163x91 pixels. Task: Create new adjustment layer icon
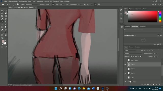pos(151,85)
